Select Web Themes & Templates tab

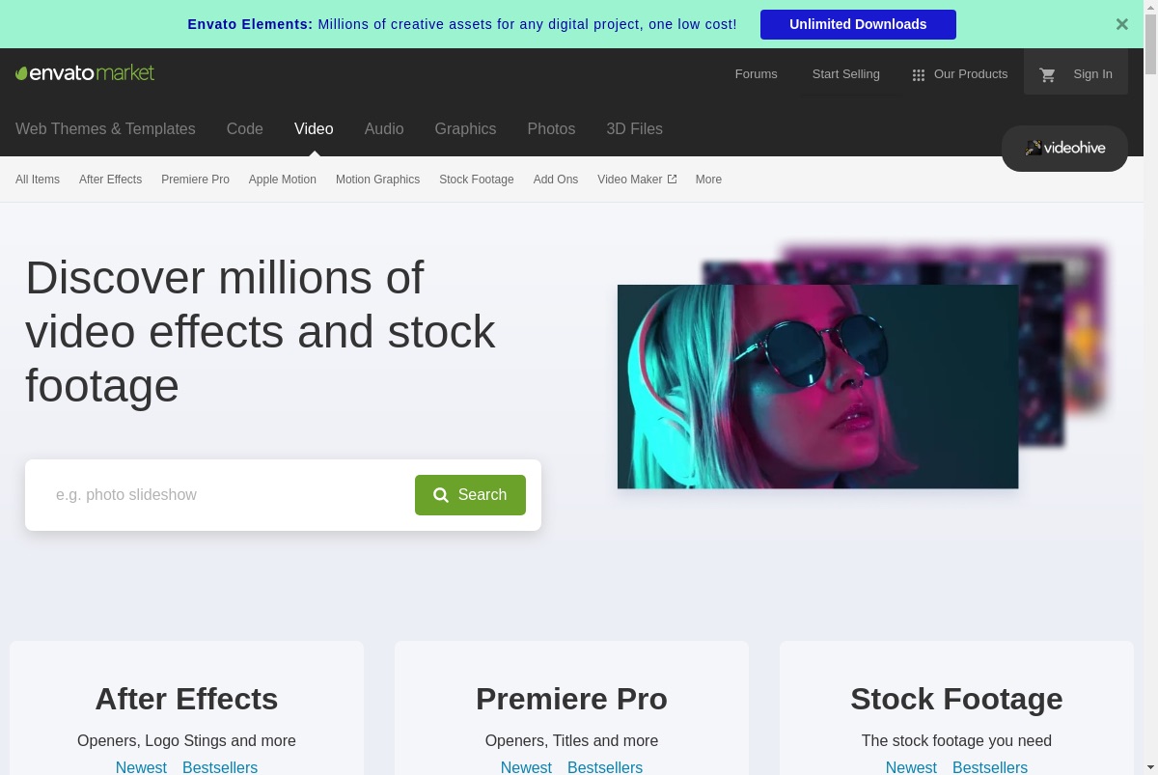coord(105,129)
